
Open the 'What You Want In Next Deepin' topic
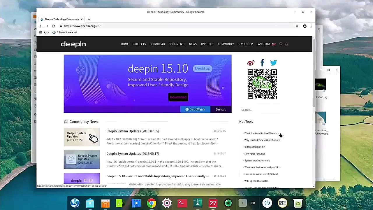pyautogui.click(x=262, y=133)
